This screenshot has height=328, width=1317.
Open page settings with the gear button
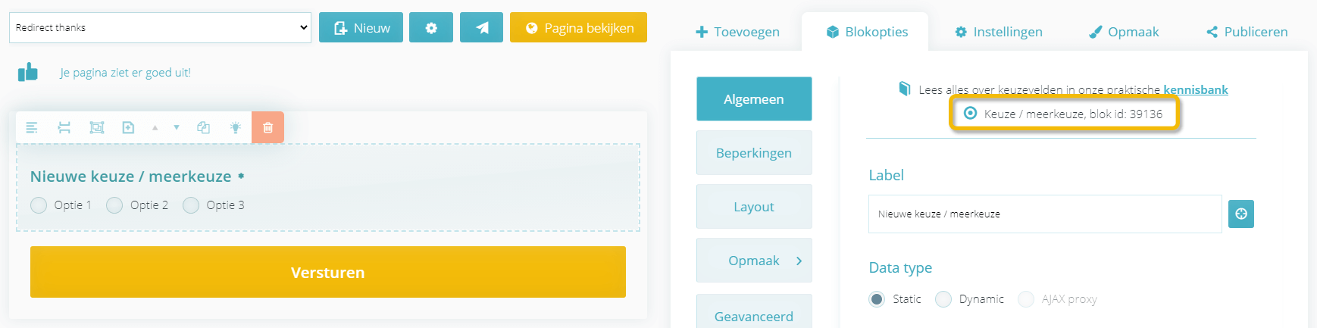pos(431,28)
